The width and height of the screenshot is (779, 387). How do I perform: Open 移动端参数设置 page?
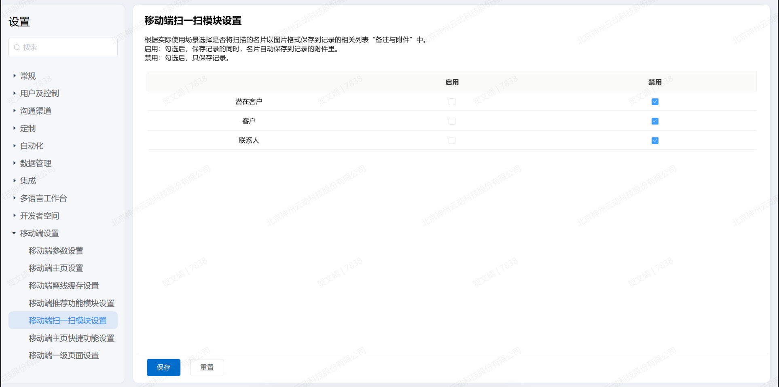pyautogui.click(x=56, y=251)
